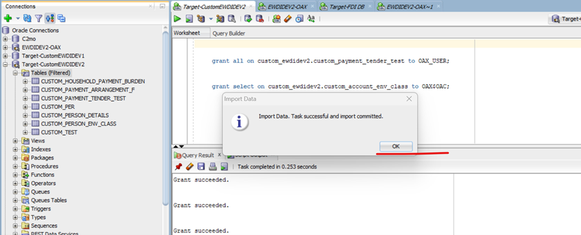Viewport: 581px width, 235px height.
Task: Expand the CUSTOM_HOUSEHOLD_PAYMENT_BURDEN table
Action: [x=25, y=82]
